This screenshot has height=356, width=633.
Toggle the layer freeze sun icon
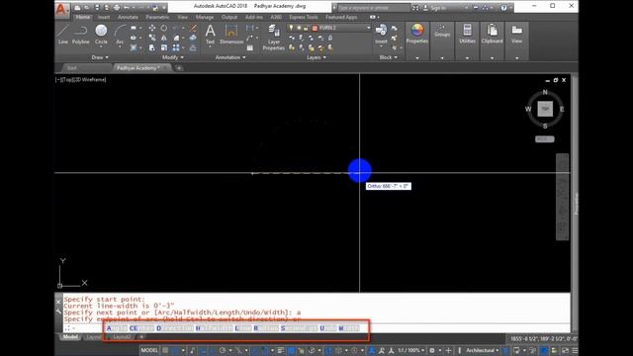[299, 28]
